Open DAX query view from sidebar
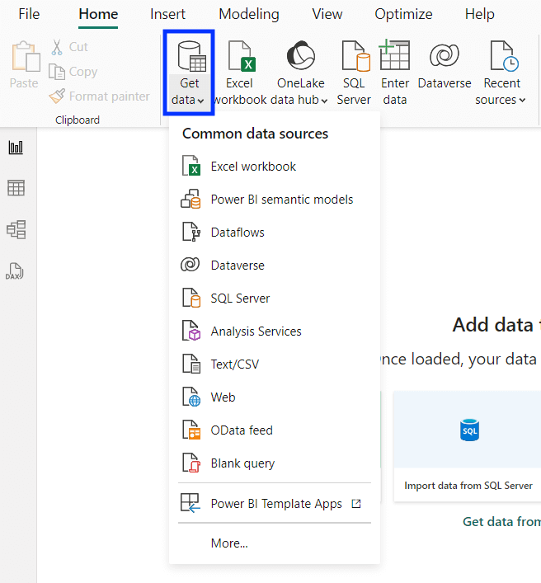This screenshot has height=583, width=541. [15, 271]
